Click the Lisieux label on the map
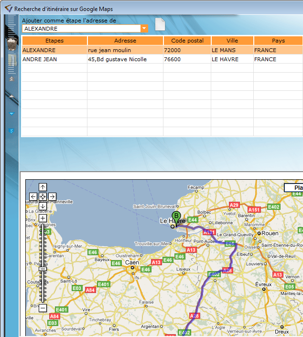This screenshot has width=303, height=337. coord(184,269)
